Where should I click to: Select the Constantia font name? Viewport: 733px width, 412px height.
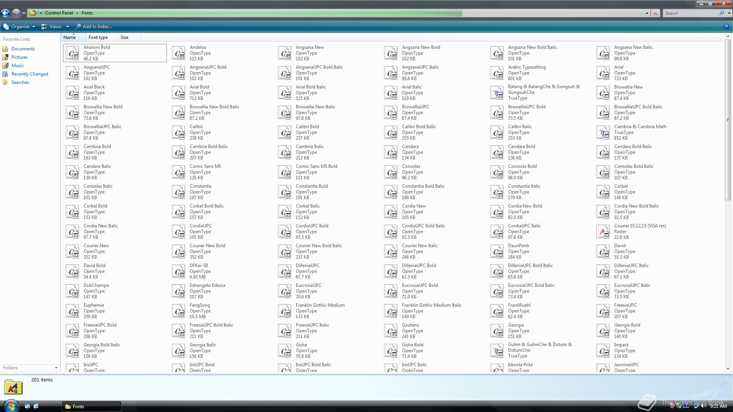tap(200, 186)
